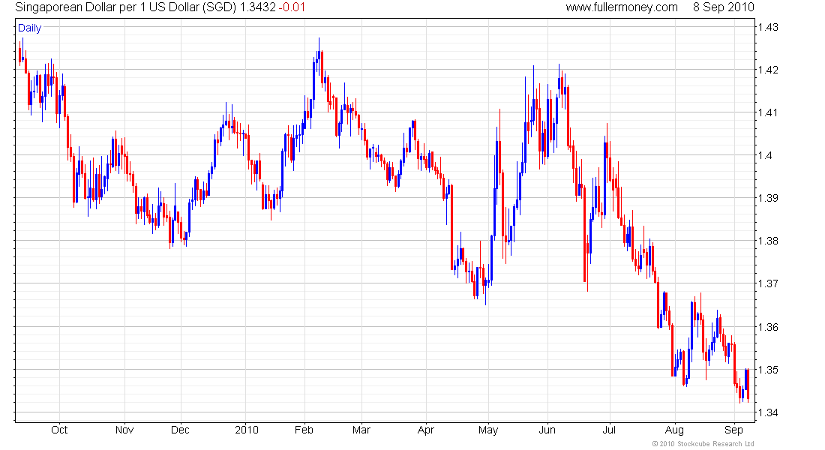Click the Mar label on time axis
This screenshot has width=825, height=450.
coord(361,430)
